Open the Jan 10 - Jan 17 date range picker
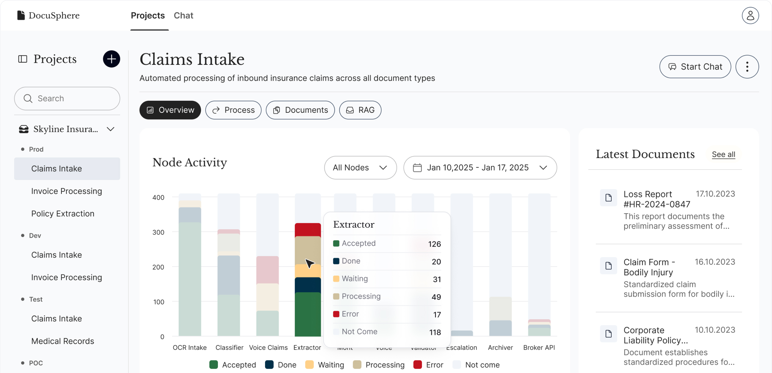This screenshot has height=373, width=772. [480, 168]
